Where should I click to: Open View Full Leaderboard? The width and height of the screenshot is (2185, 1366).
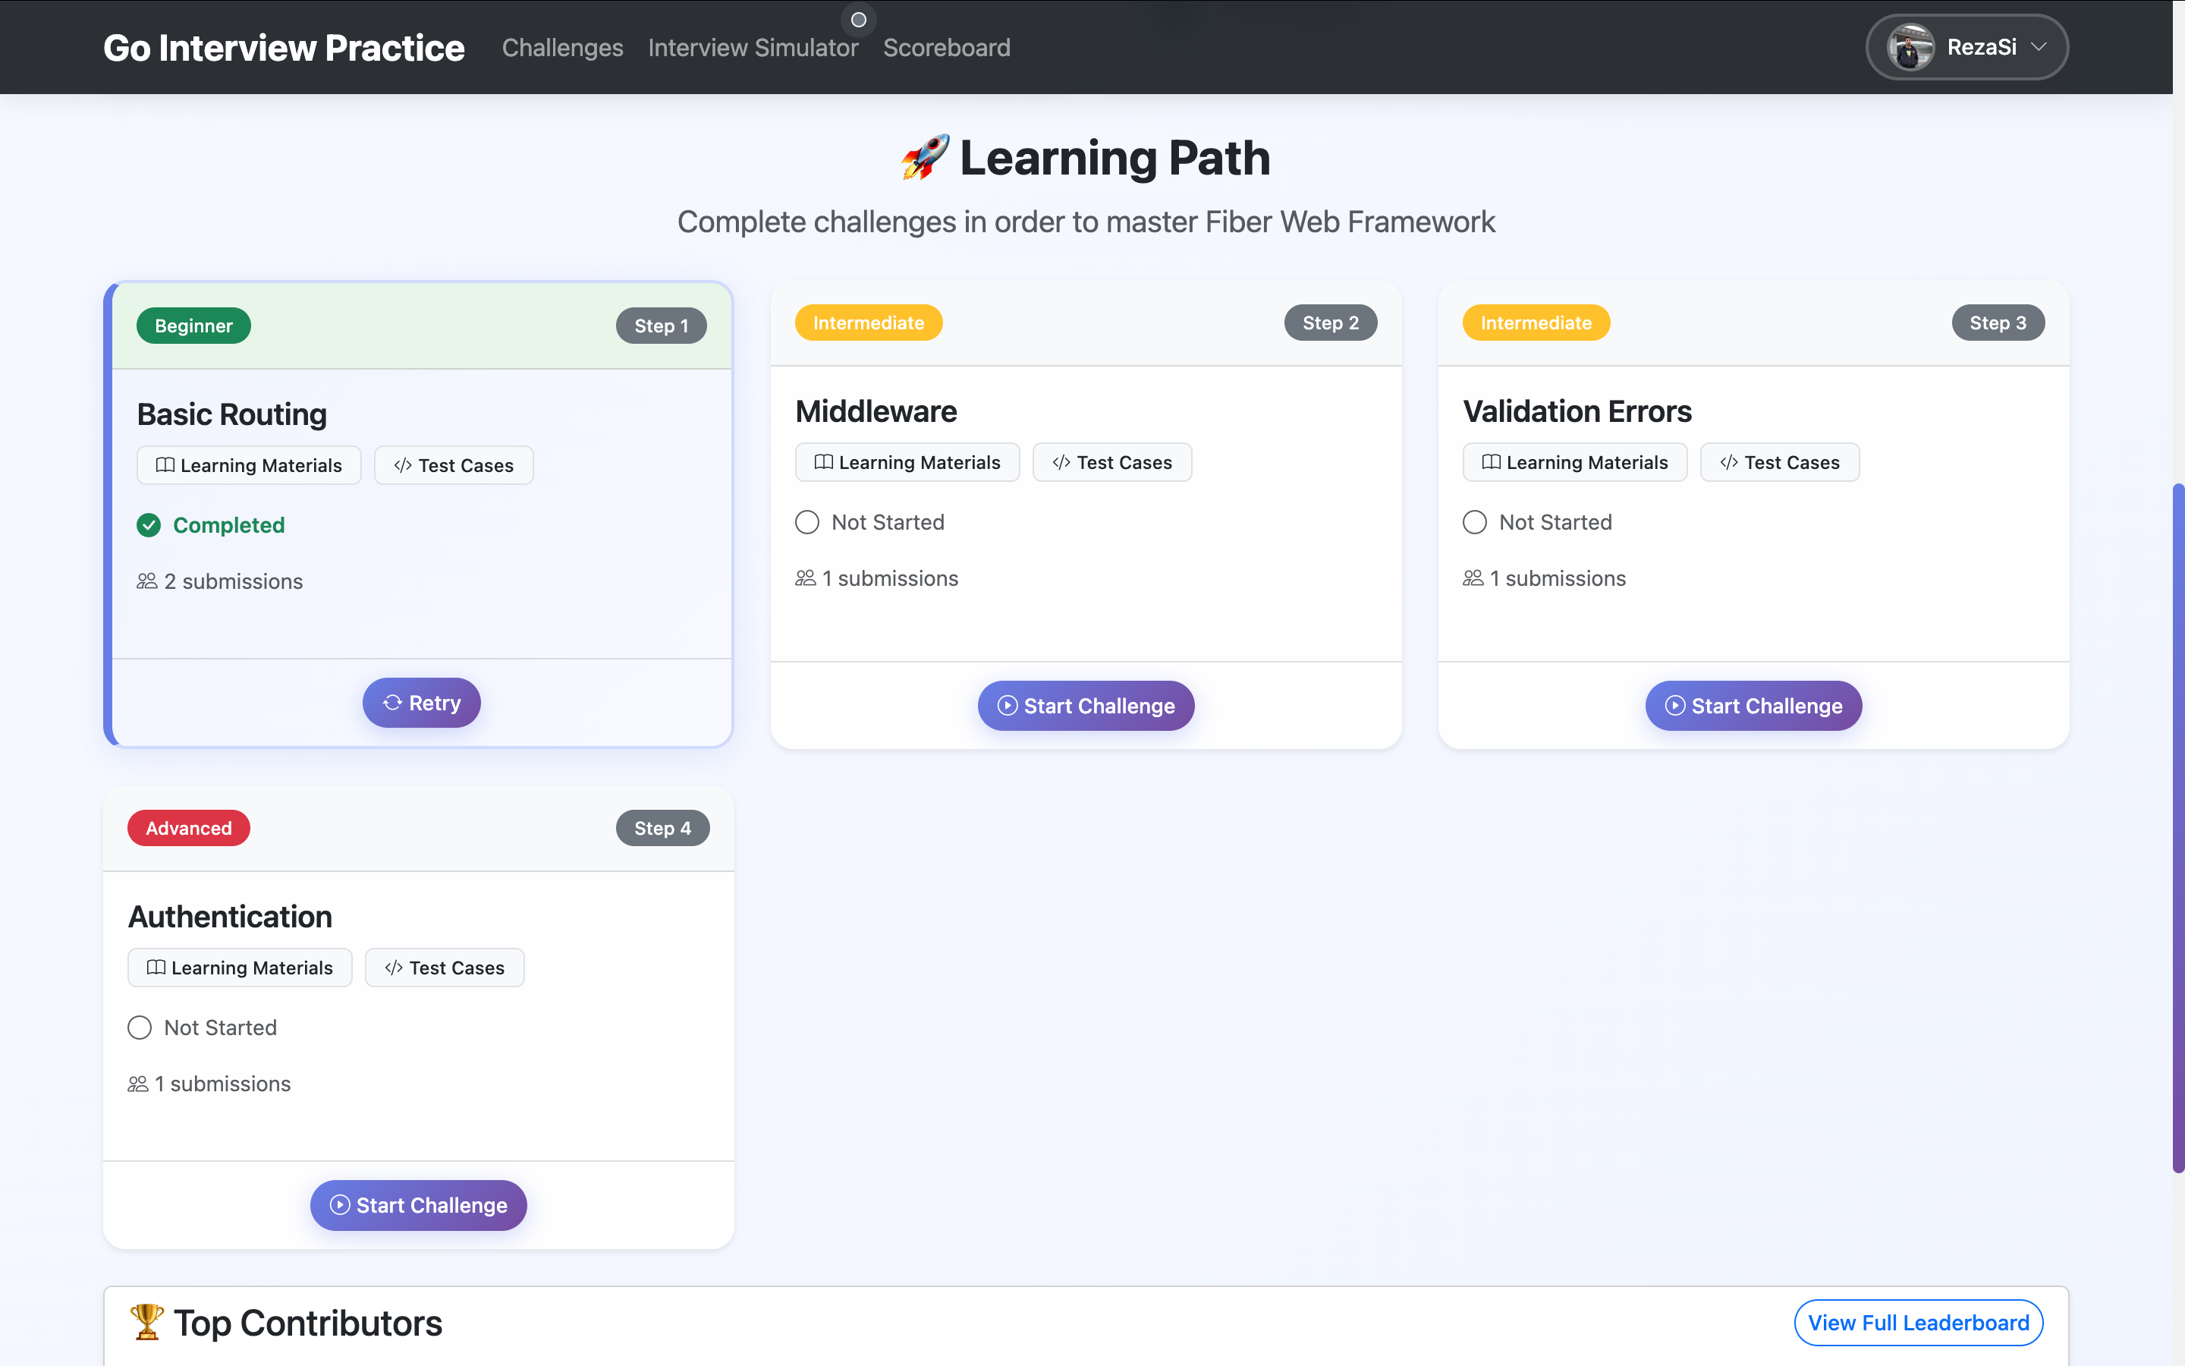pyautogui.click(x=1918, y=1322)
